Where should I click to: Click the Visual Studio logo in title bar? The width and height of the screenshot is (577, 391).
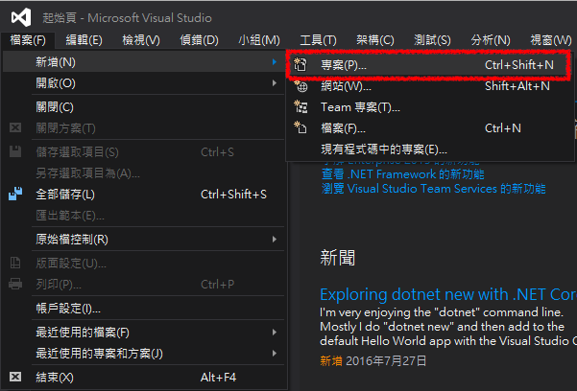17,18
